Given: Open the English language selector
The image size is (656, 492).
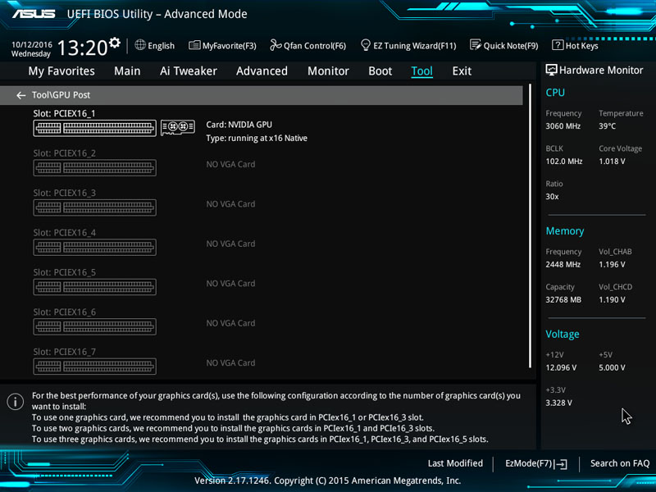Looking at the screenshot, I should (x=155, y=46).
